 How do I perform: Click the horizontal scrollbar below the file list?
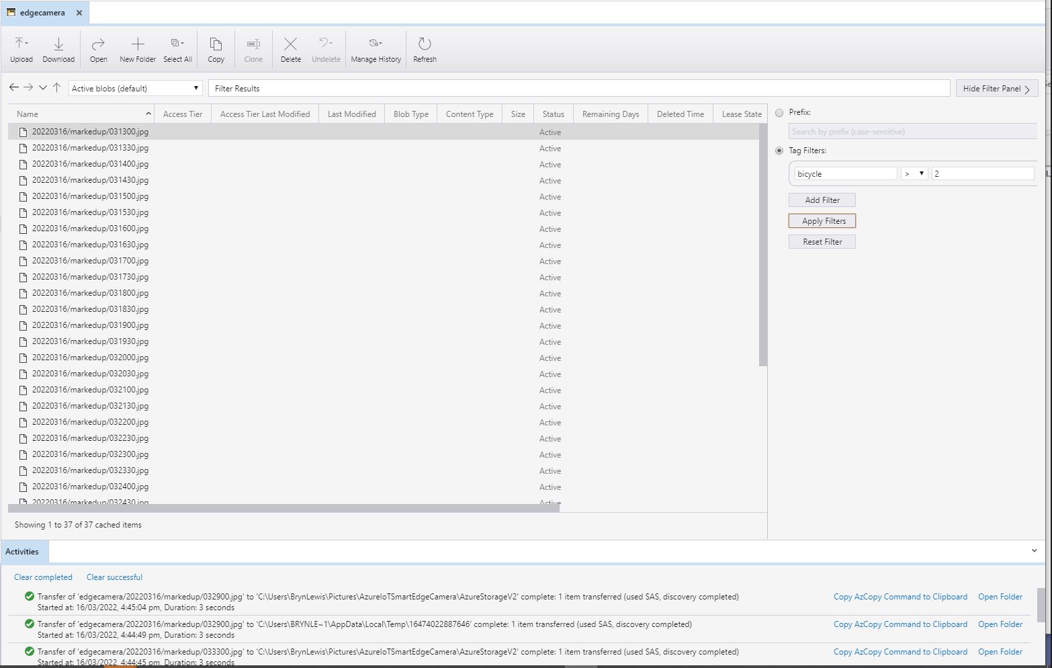coord(283,509)
